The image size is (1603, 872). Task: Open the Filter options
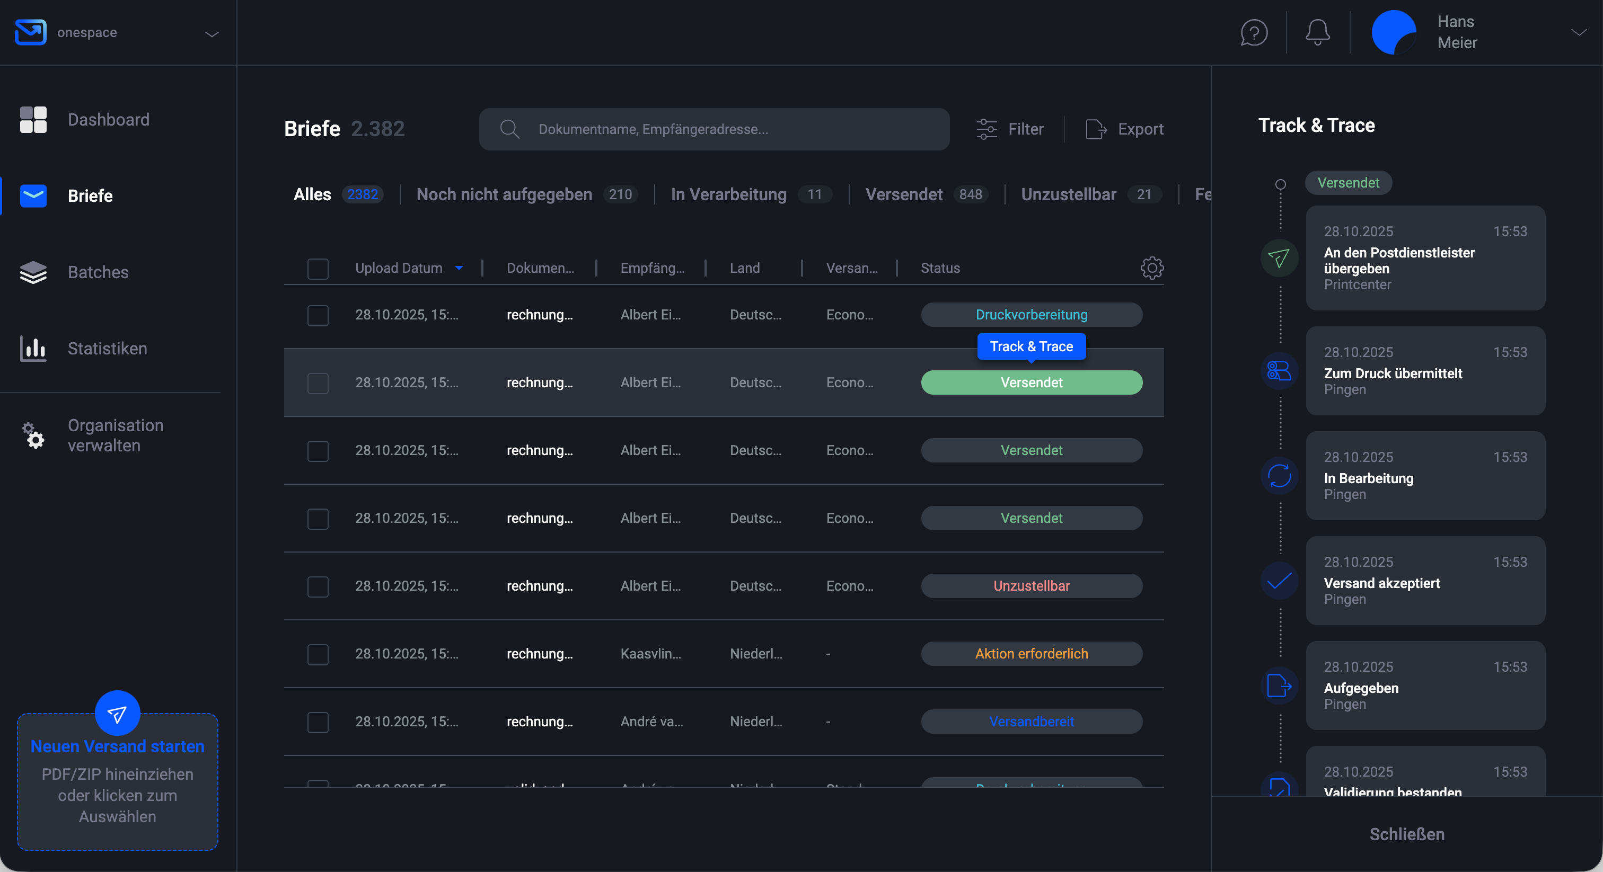(x=1009, y=129)
